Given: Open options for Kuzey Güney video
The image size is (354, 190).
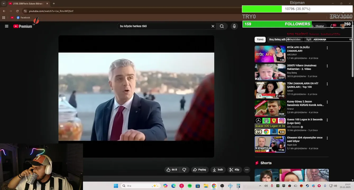Looking at the screenshot, I should click(327, 102).
